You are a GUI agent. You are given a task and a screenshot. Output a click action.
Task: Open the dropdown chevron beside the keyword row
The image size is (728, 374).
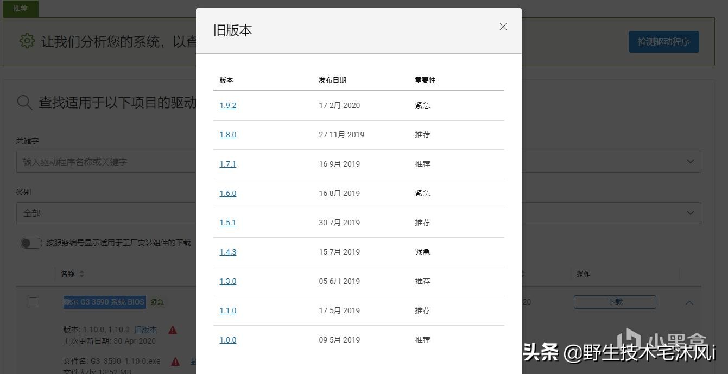690,161
